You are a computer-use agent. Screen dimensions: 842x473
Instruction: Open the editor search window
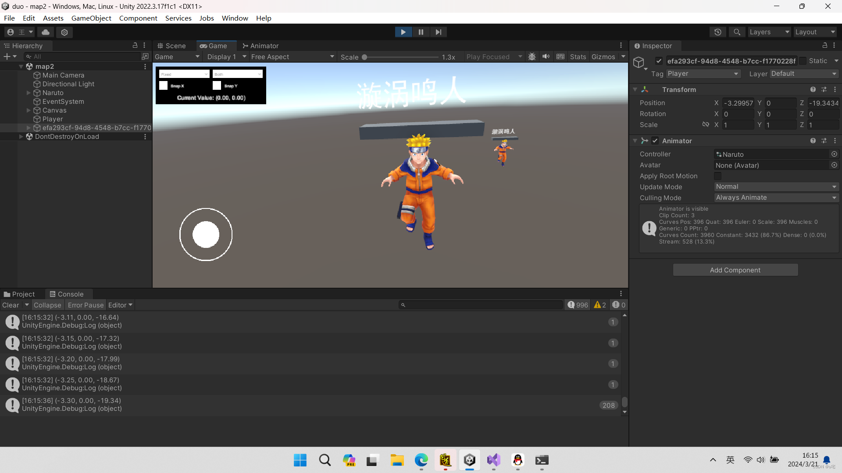tap(737, 32)
